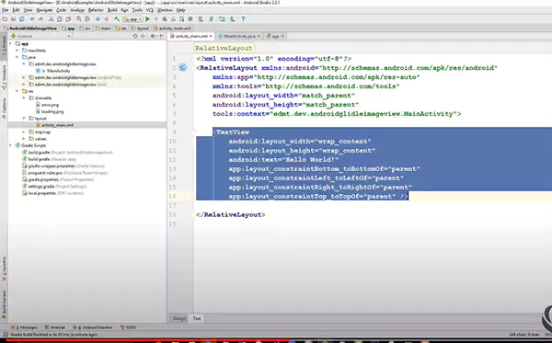Viewport: 552px width, 343px height.
Task: Expand the manifests folder arrow
Action: click(x=17, y=51)
